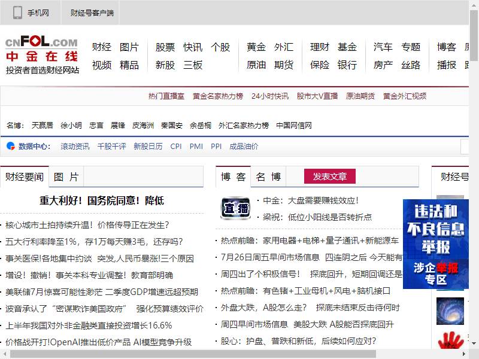This screenshot has width=479, height=359.
Task: Open the 股票 navigation link
Action: click(x=165, y=47)
